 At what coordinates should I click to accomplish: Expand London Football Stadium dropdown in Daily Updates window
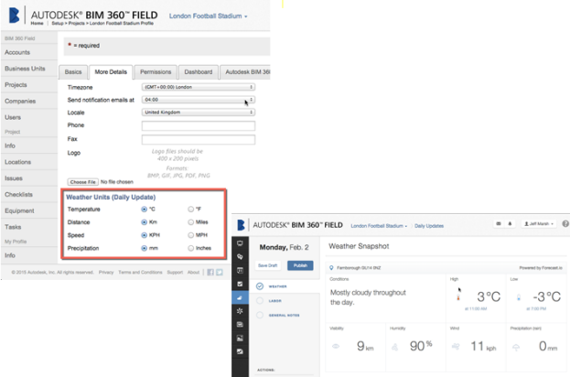tap(379, 226)
